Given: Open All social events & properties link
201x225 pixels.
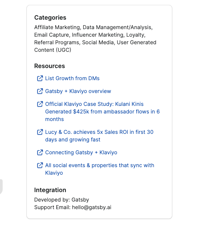Looking at the screenshot, I should (100, 169).
